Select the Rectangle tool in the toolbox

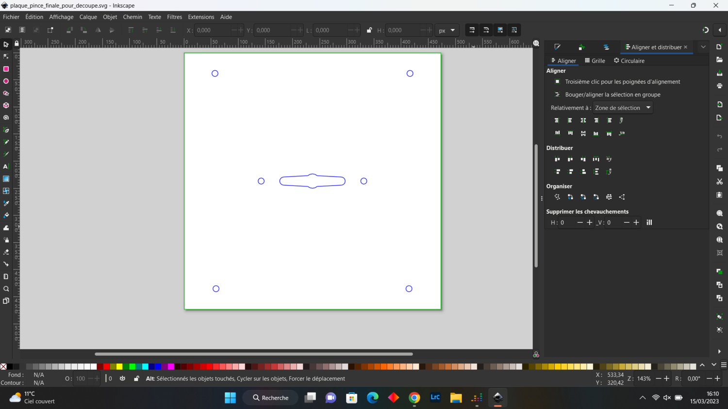[6, 69]
